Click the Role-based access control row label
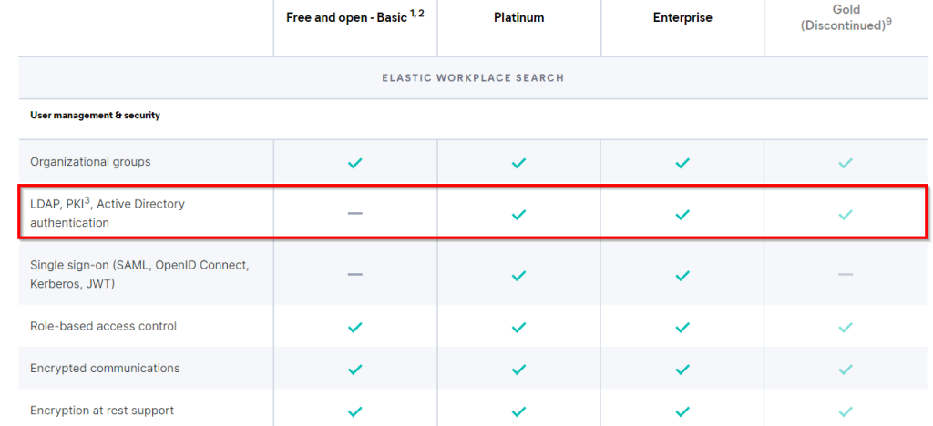This screenshot has width=933, height=426. [104, 326]
